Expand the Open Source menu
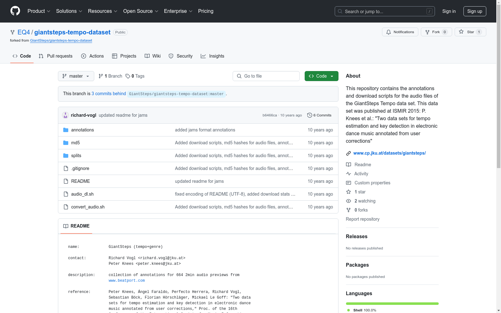This screenshot has width=501, height=313. click(141, 11)
